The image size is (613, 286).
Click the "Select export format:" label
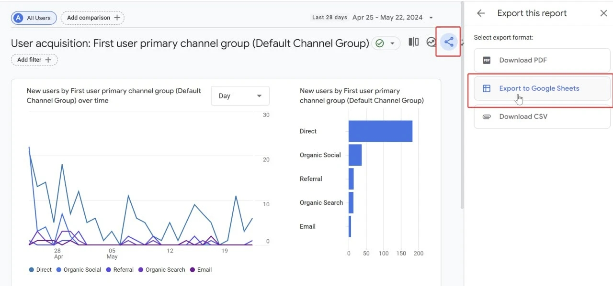(x=503, y=37)
